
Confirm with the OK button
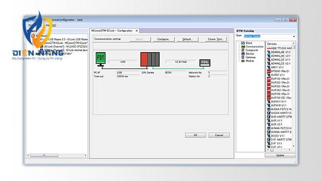coord(196,135)
